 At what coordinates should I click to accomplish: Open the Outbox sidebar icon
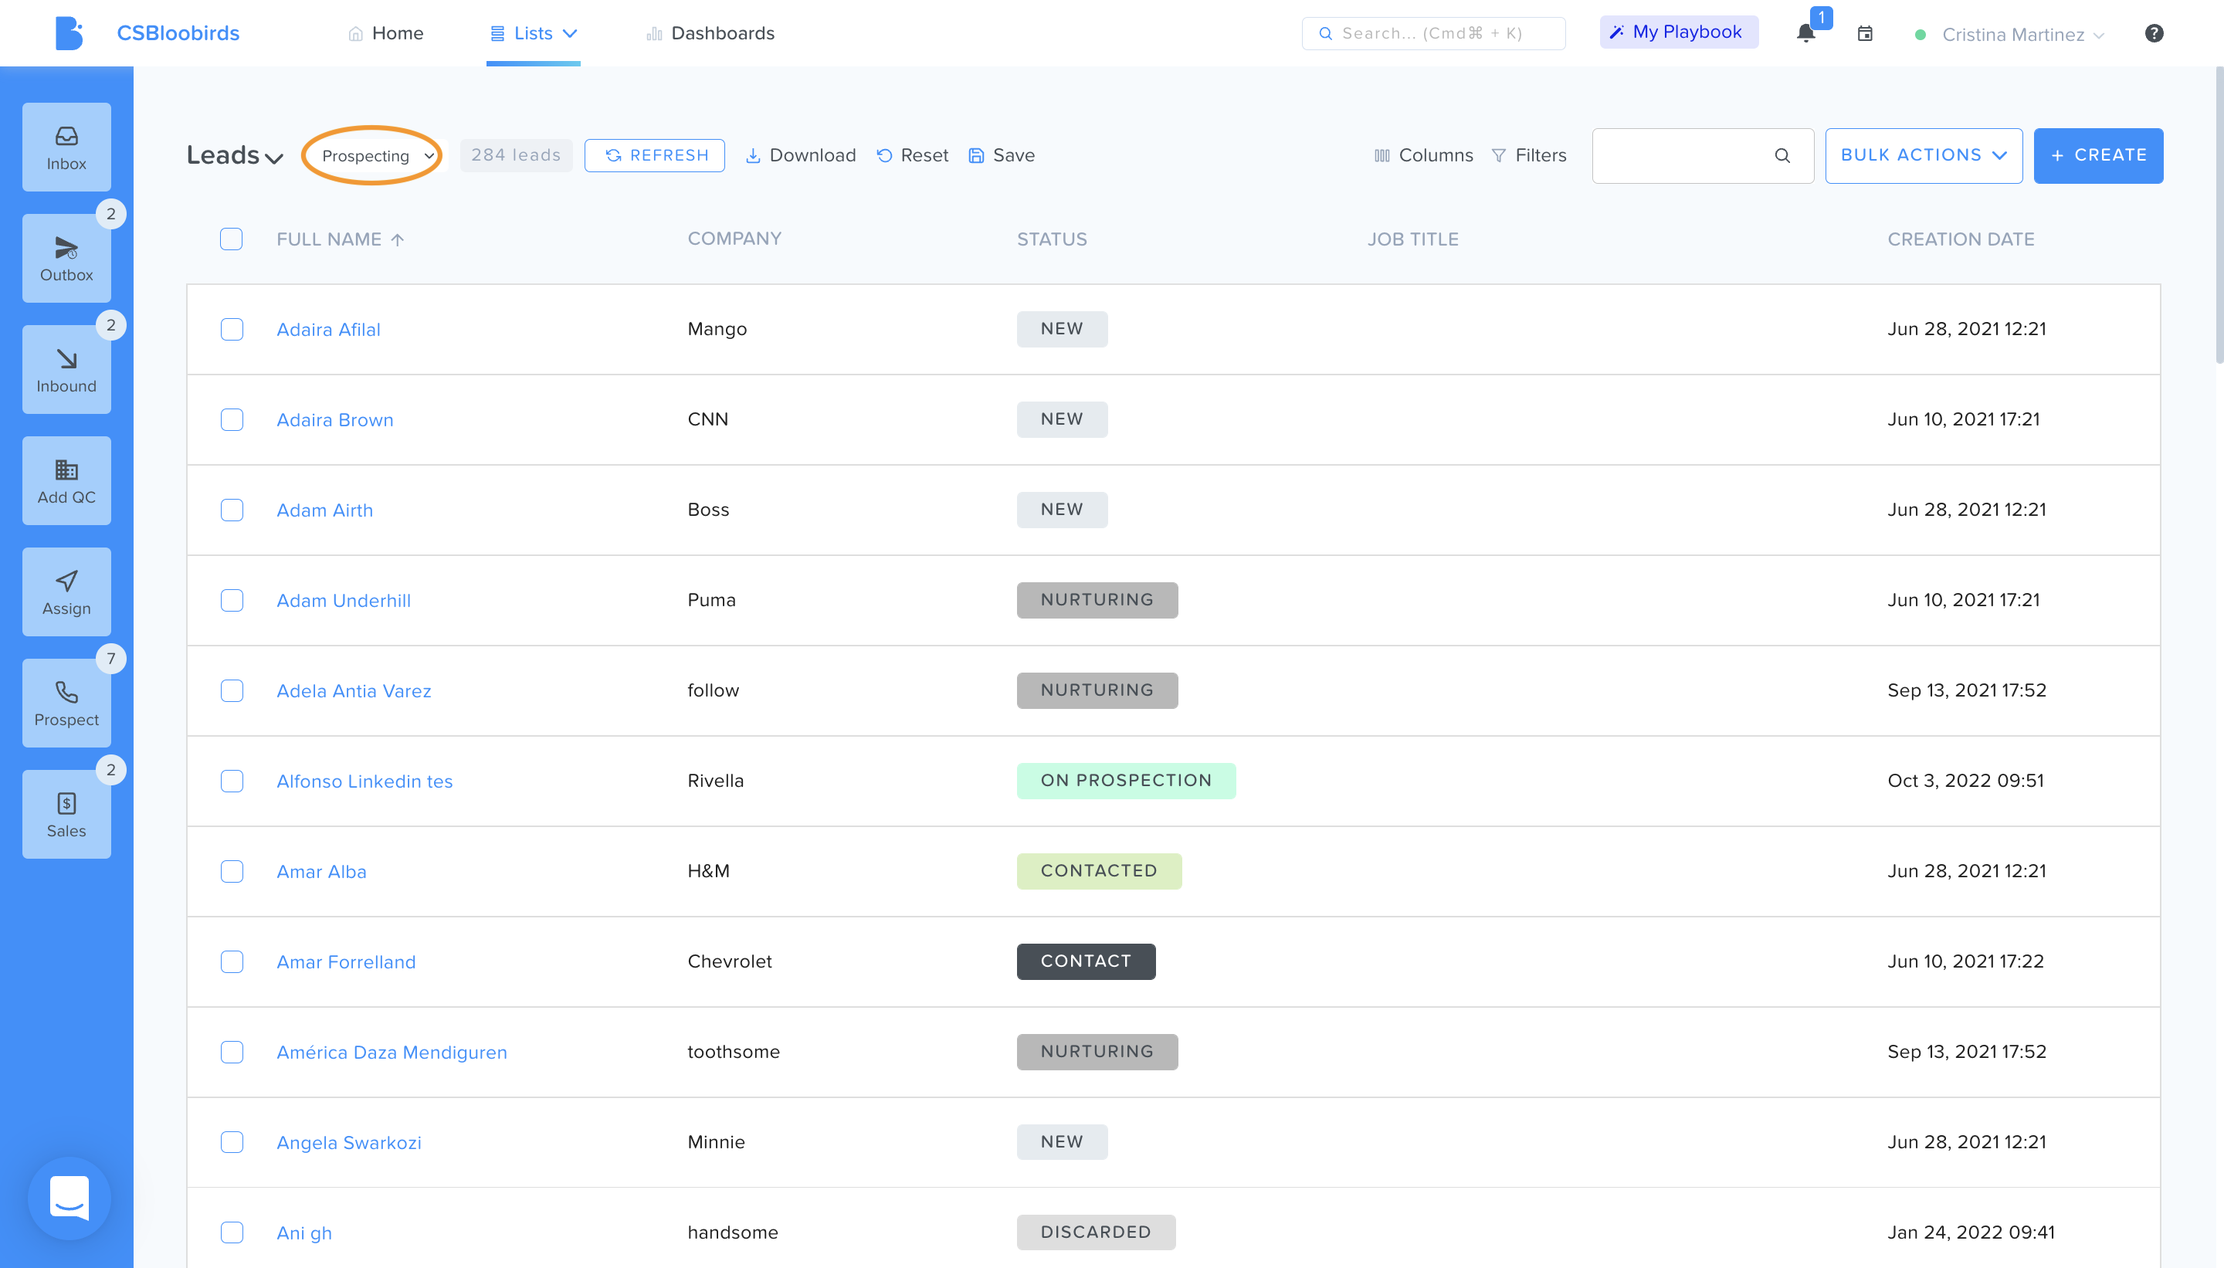[66, 259]
